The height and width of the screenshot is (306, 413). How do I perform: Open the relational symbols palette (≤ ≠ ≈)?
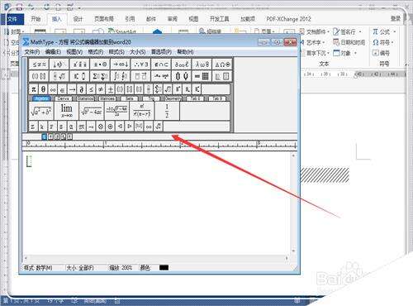tap(39, 65)
